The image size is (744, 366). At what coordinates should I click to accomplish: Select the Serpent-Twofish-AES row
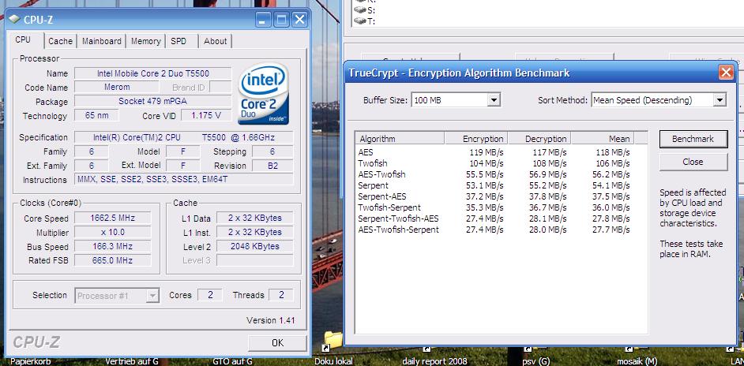(x=494, y=218)
